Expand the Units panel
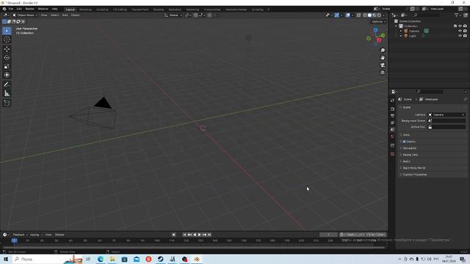This screenshot has height=264, width=470. click(433, 135)
